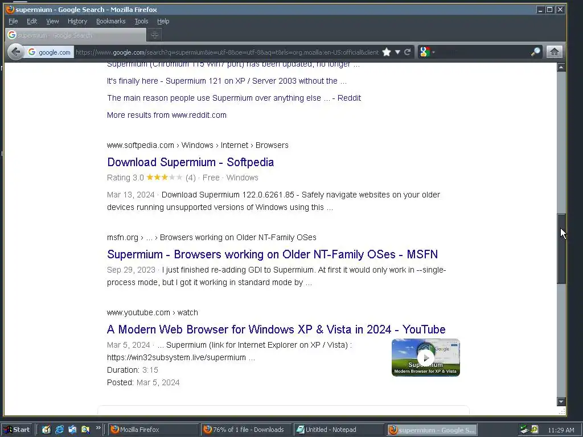This screenshot has height=437, width=583.
Task: Open the MSFN 'Supermium - Browsers working on Older NT' result
Action: (x=272, y=254)
